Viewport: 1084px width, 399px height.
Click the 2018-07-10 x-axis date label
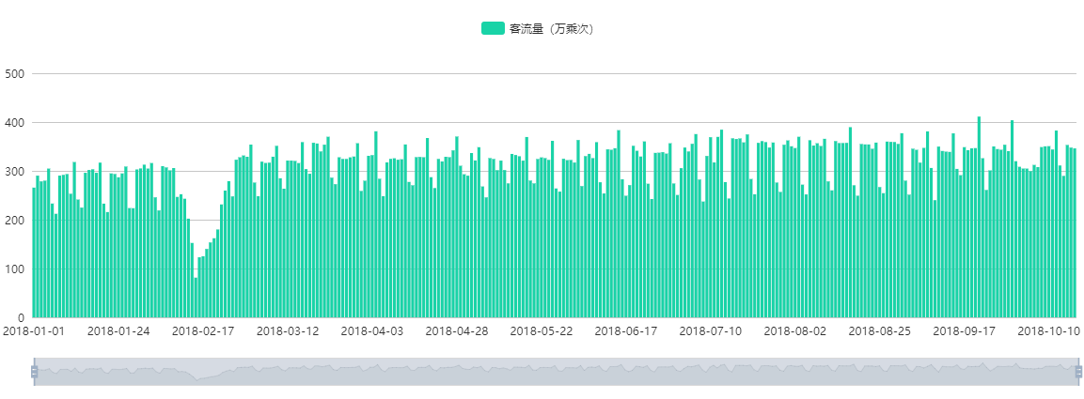(x=710, y=331)
